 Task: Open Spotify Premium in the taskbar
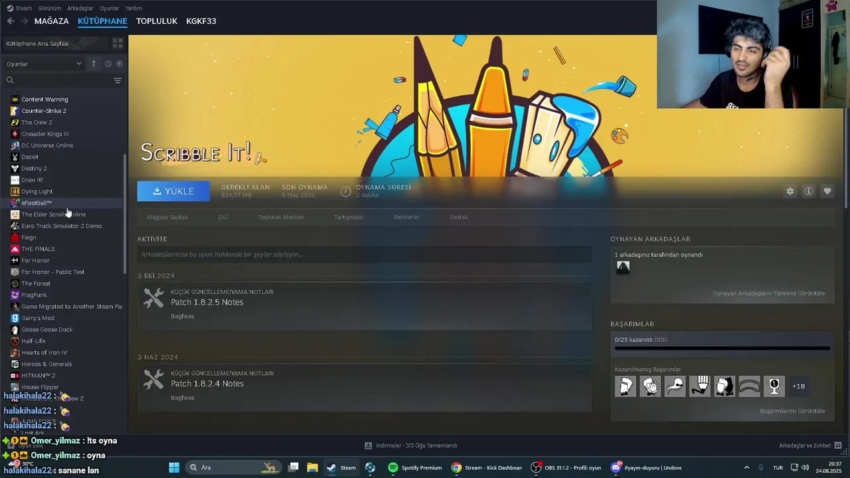click(415, 467)
